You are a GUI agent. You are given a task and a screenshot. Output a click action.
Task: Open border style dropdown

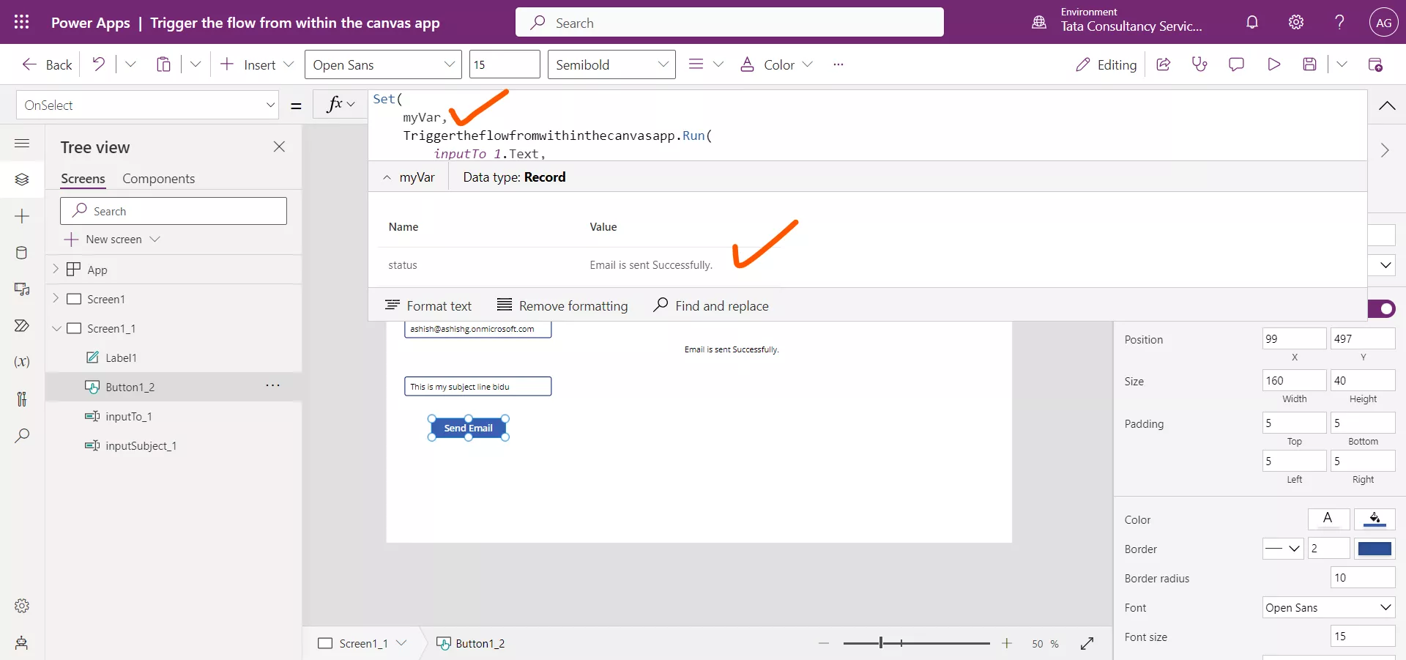coord(1283,548)
